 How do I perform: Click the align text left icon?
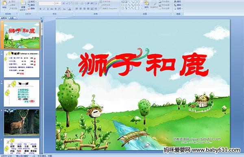click(77, 9)
